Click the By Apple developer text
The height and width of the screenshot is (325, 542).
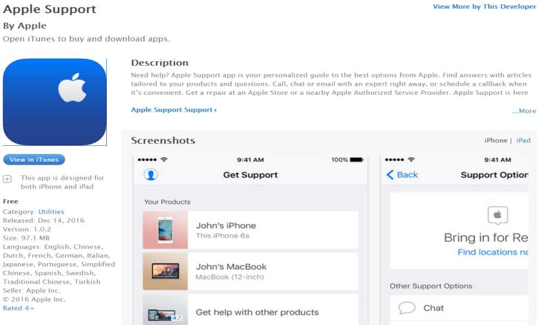(x=24, y=26)
